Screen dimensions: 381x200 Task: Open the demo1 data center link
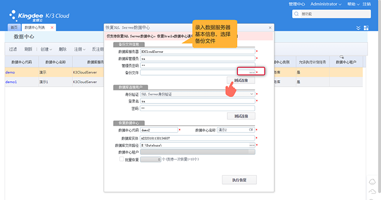tap(11, 82)
